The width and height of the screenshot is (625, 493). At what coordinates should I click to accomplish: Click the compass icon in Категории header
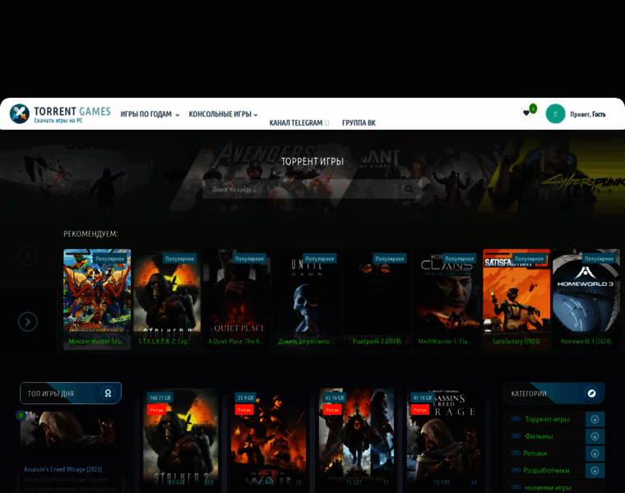tap(592, 394)
